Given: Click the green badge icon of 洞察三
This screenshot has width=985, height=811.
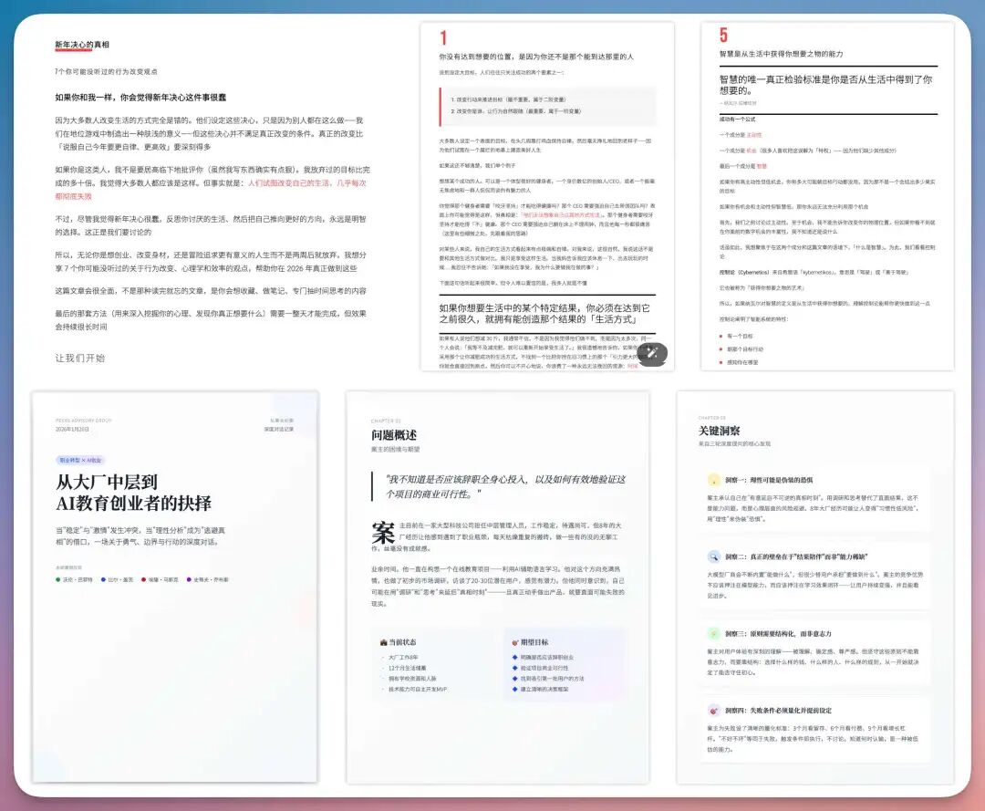Looking at the screenshot, I should (712, 634).
